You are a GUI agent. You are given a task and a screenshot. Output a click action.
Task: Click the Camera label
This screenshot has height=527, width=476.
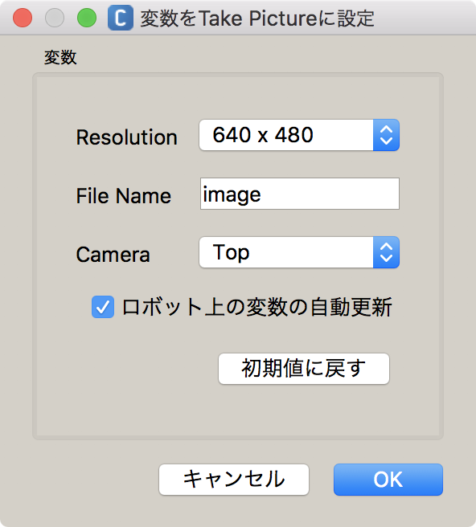point(113,255)
